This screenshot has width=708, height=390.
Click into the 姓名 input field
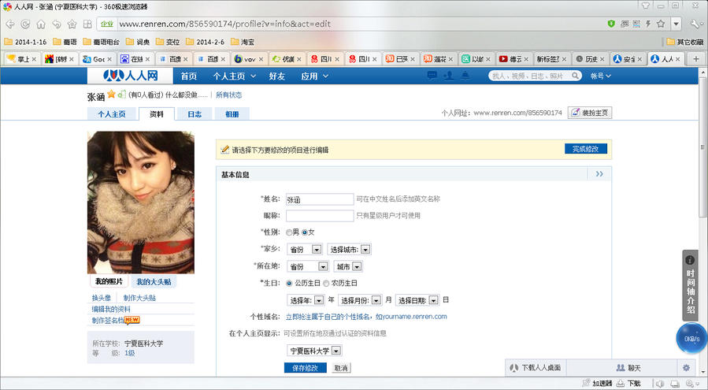tap(320, 199)
